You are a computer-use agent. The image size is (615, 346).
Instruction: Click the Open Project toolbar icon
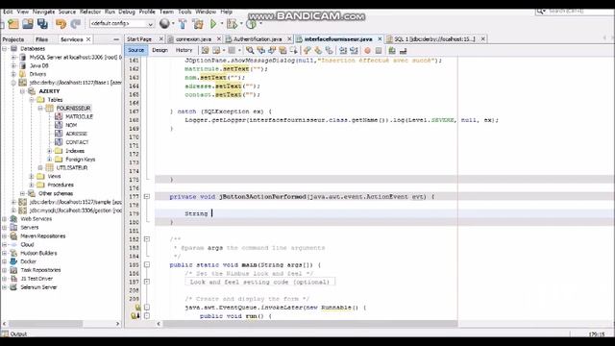[x=28, y=24]
